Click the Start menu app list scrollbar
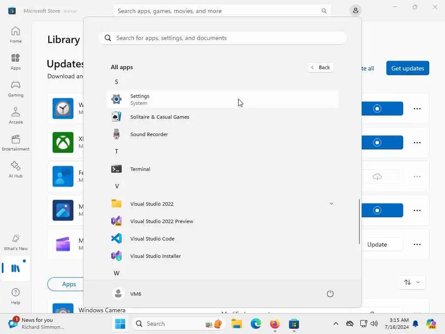445x334 pixels. (359, 221)
